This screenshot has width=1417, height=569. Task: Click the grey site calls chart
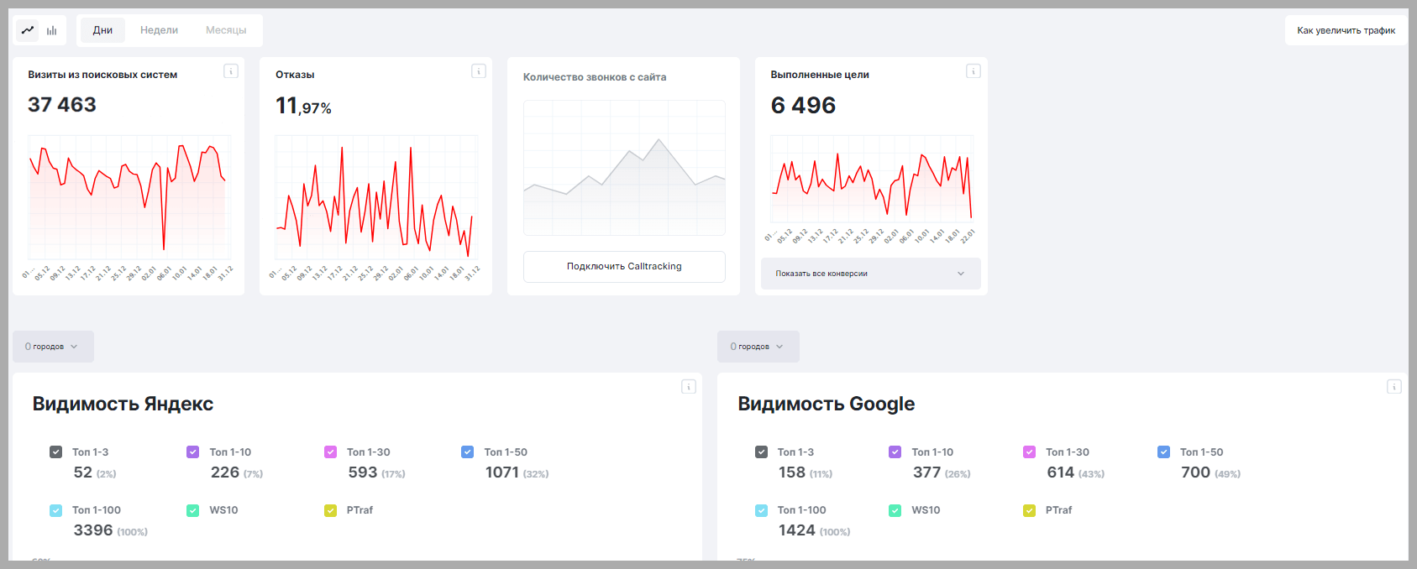point(624,168)
